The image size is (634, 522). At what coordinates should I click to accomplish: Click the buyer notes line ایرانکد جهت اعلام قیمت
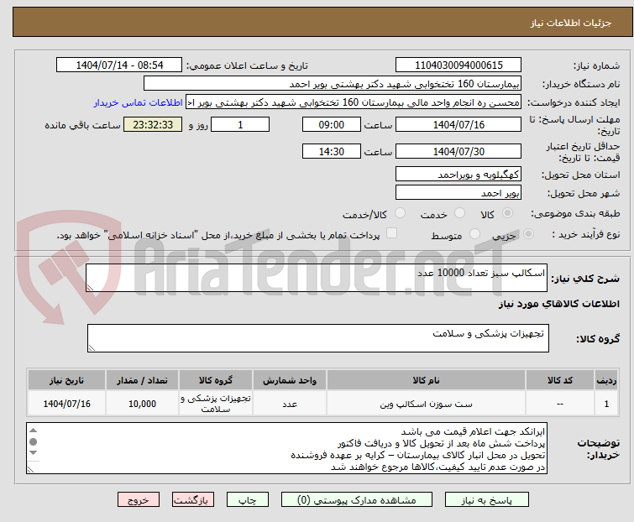[x=473, y=431]
